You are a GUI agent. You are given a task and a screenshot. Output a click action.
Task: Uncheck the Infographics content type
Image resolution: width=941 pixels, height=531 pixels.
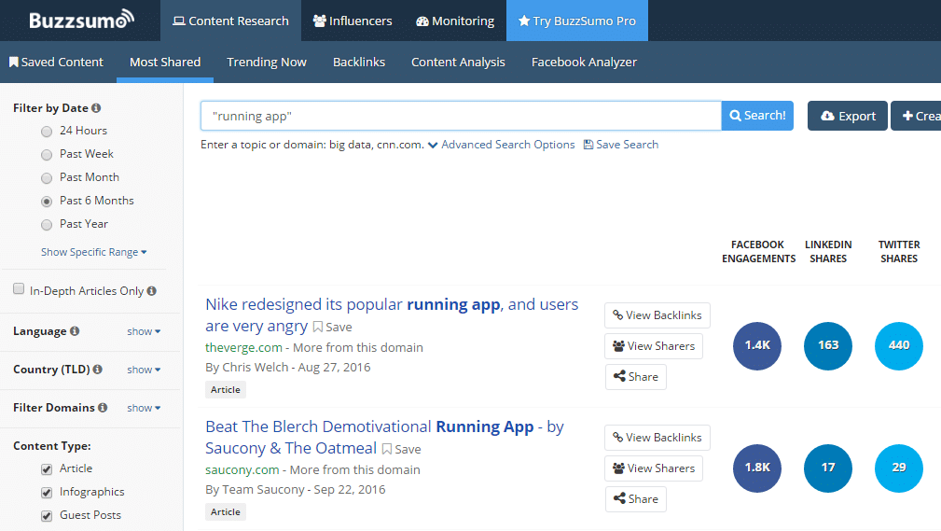click(47, 493)
